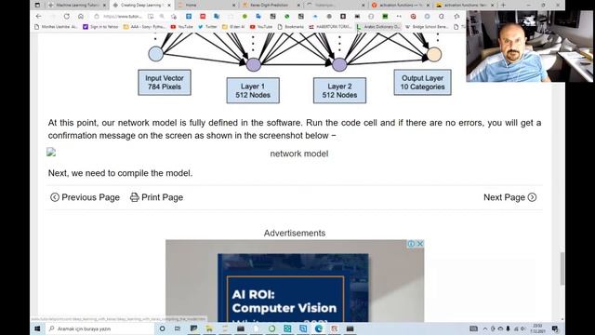Click the broken network model image
595x335 pixels.
pyautogui.click(x=51, y=153)
